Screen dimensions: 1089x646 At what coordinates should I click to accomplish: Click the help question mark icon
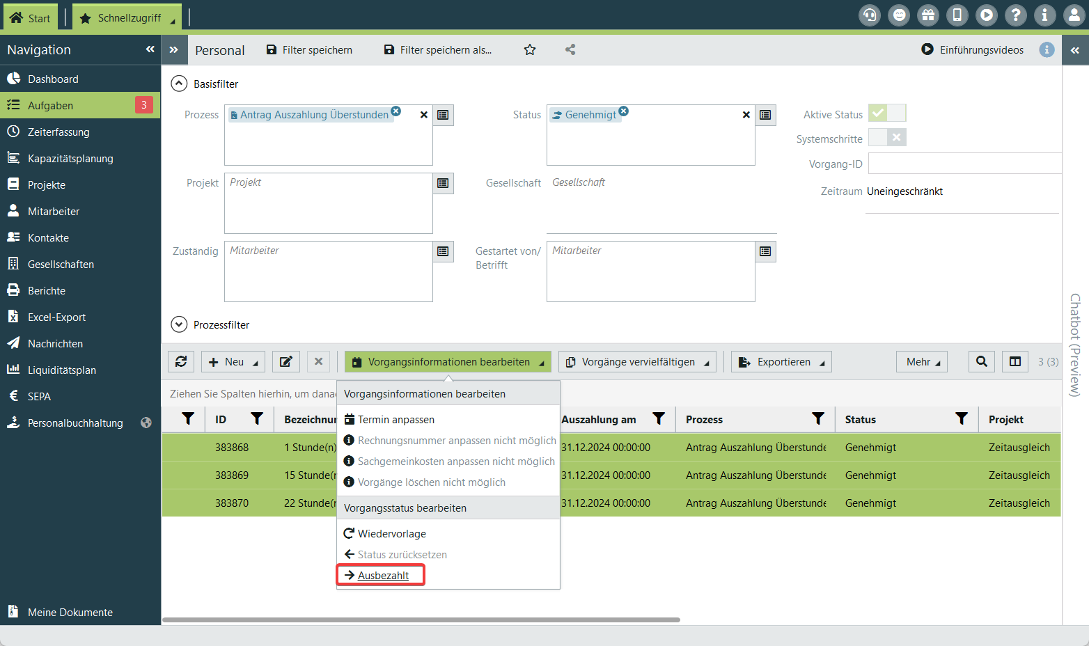coord(1015,15)
